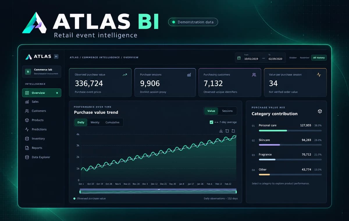Screen dimensions: 349x221
Task: Click ATLAS in the breadcrumb
Action: tap(74, 58)
